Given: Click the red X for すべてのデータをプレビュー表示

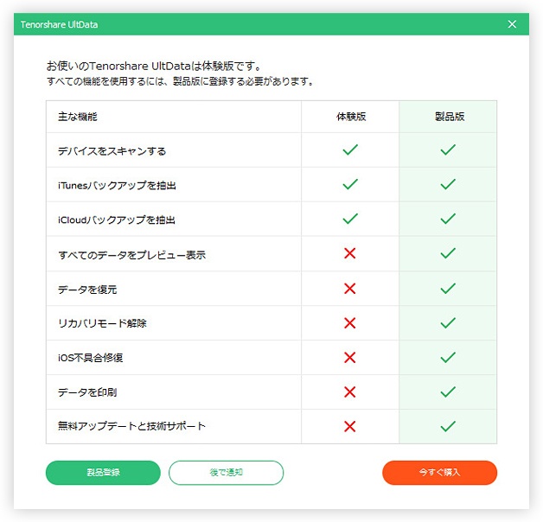Looking at the screenshot, I should (x=350, y=253).
